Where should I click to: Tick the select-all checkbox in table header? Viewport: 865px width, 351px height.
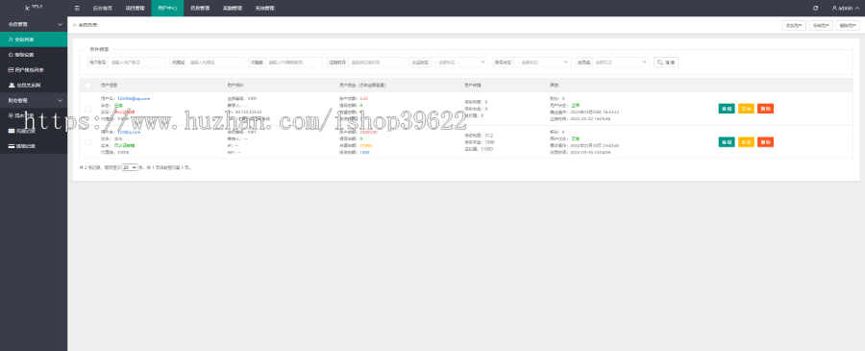click(87, 86)
